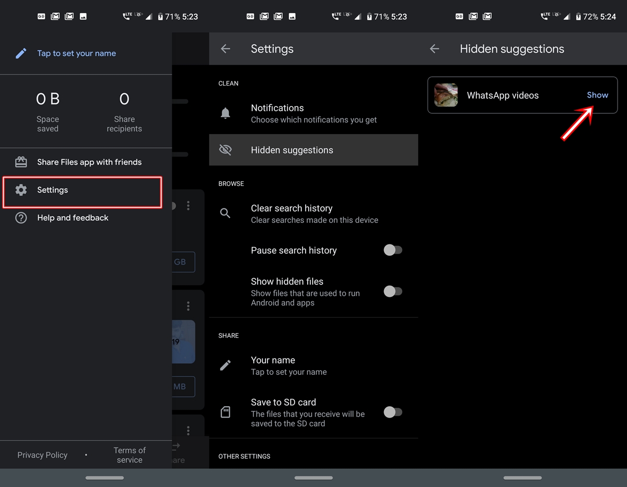Tap to set your name link
The width and height of the screenshot is (627, 487).
[x=76, y=53]
